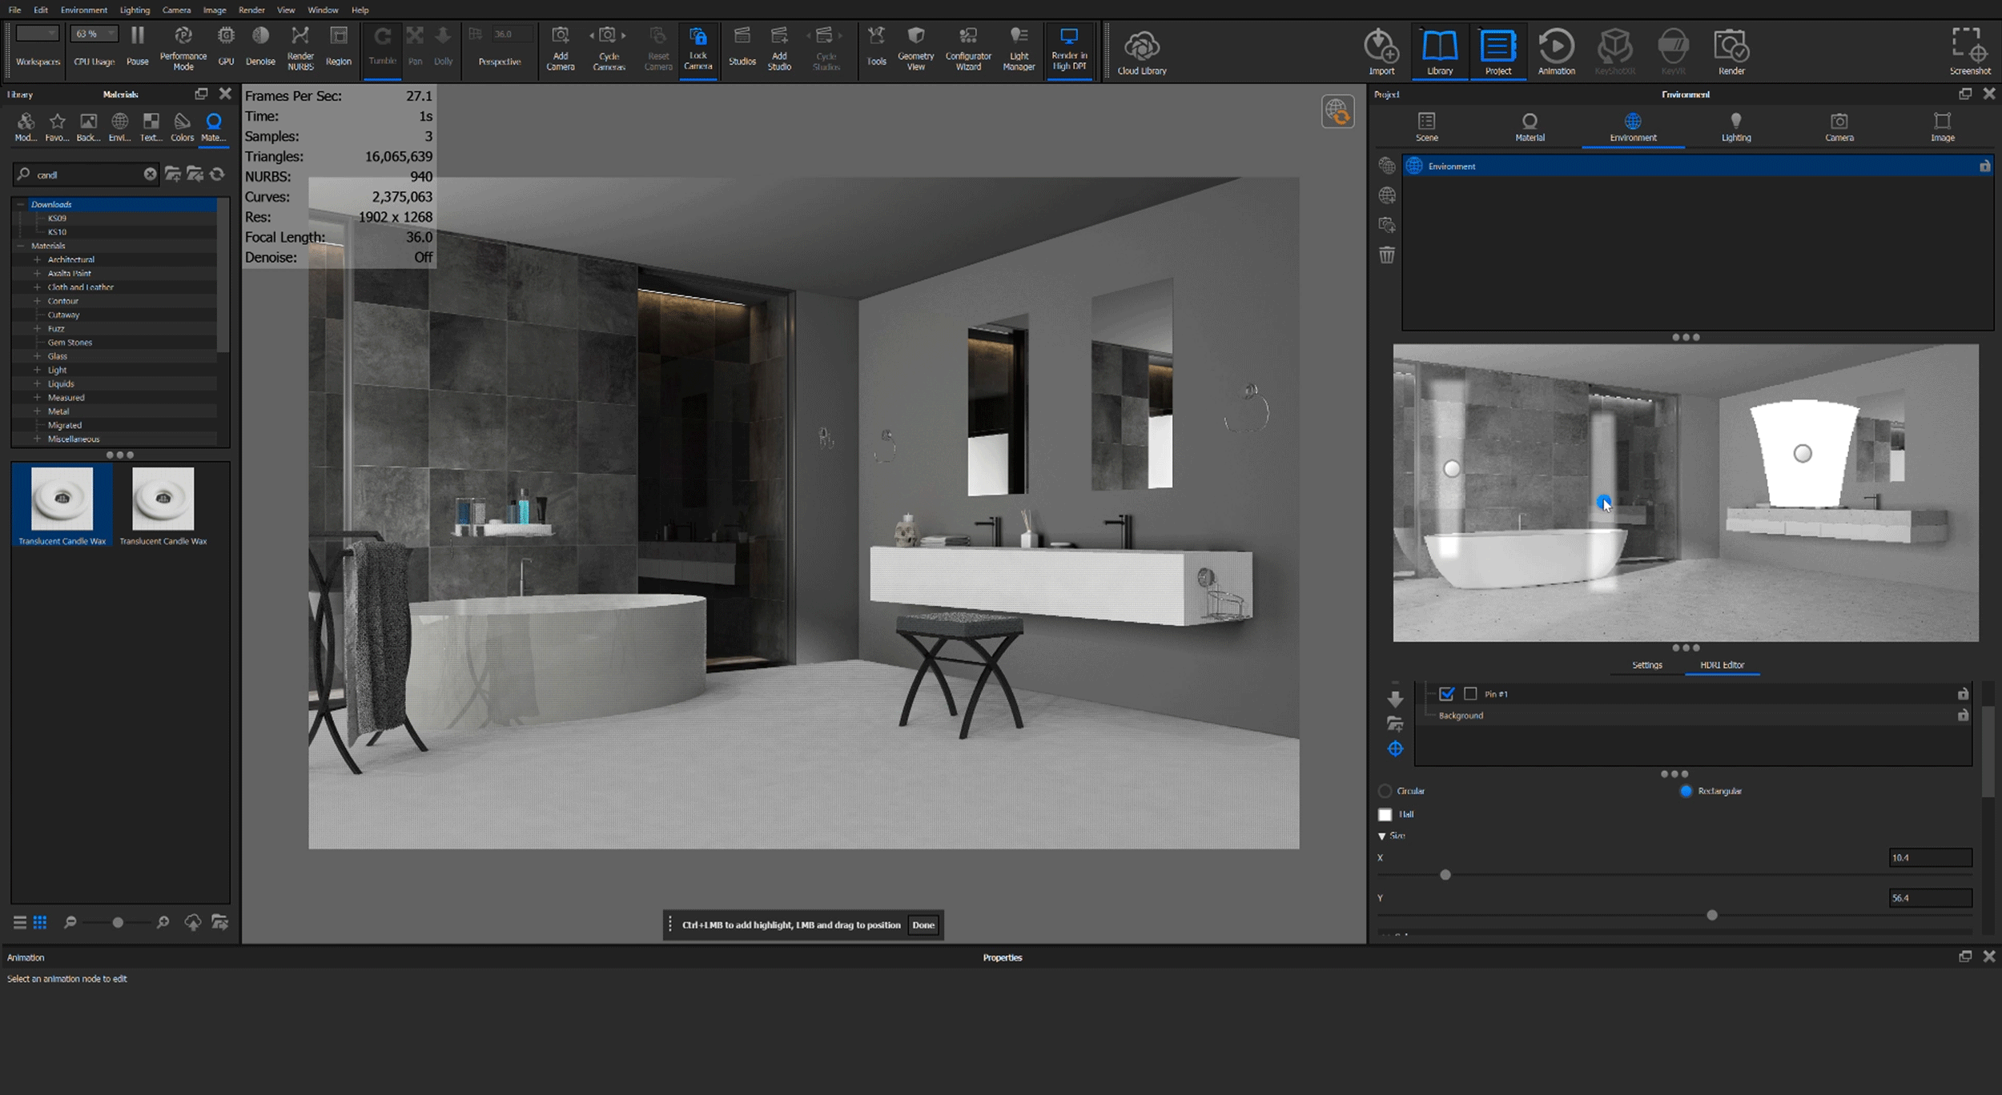Open the CPU Usage percentage dropdown
The height and width of the screenshot is (1095, 2002).
[94, 34]
